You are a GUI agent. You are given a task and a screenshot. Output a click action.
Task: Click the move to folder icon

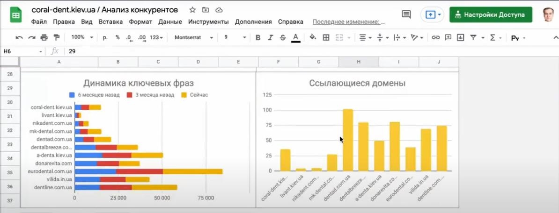[206, 10]
